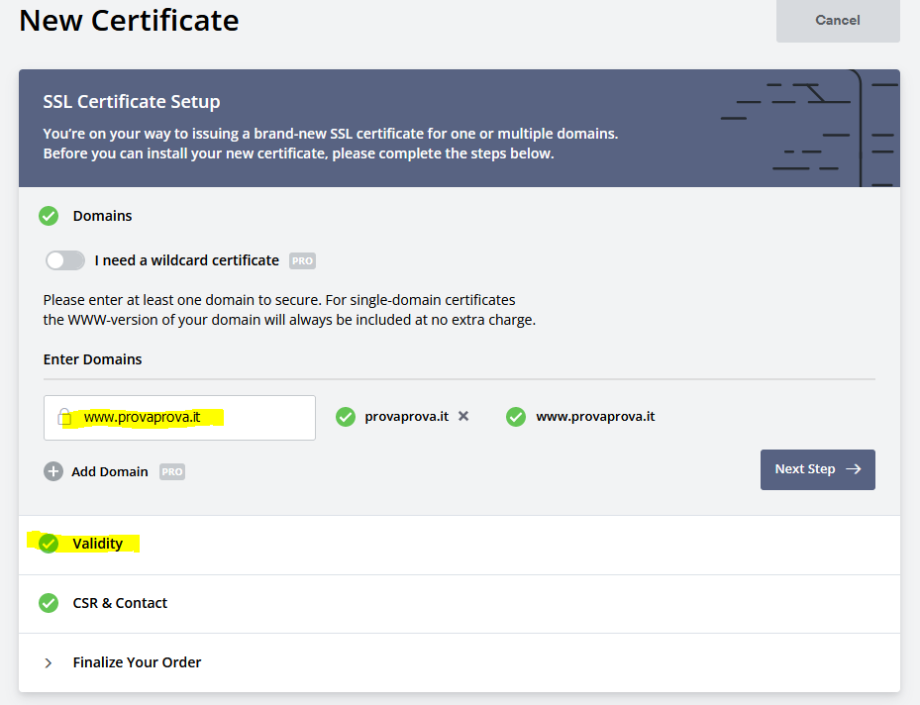
Task: Enable the wildcard certificate toggle
Action: tap(65, 260)
